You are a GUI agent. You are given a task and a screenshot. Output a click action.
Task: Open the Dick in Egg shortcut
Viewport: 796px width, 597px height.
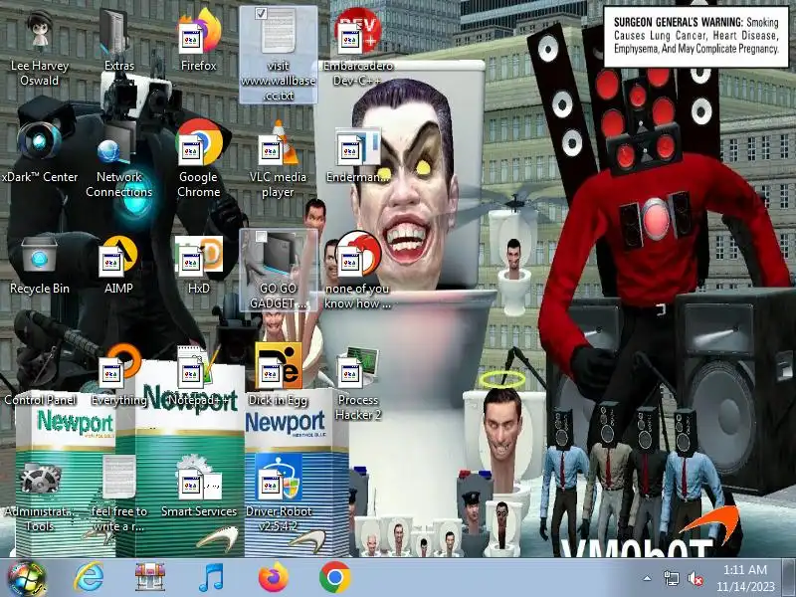(x=278, y=376)
